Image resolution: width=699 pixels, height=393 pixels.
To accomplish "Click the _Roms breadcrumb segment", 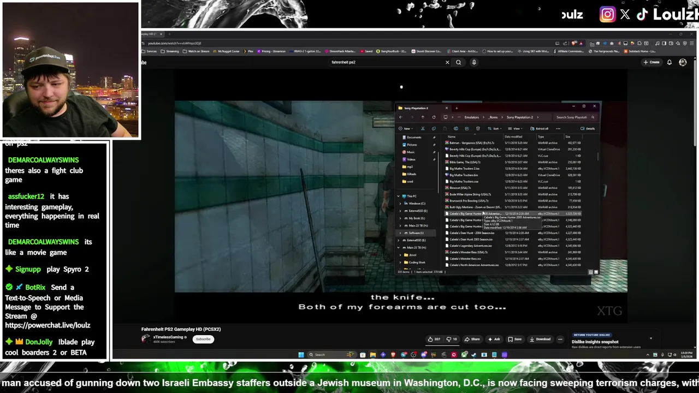I will [493, 117].
